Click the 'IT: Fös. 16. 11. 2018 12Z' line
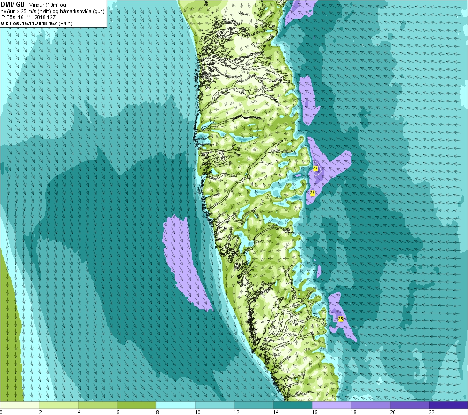Screen dimensions: 468x415 (29, 17)
